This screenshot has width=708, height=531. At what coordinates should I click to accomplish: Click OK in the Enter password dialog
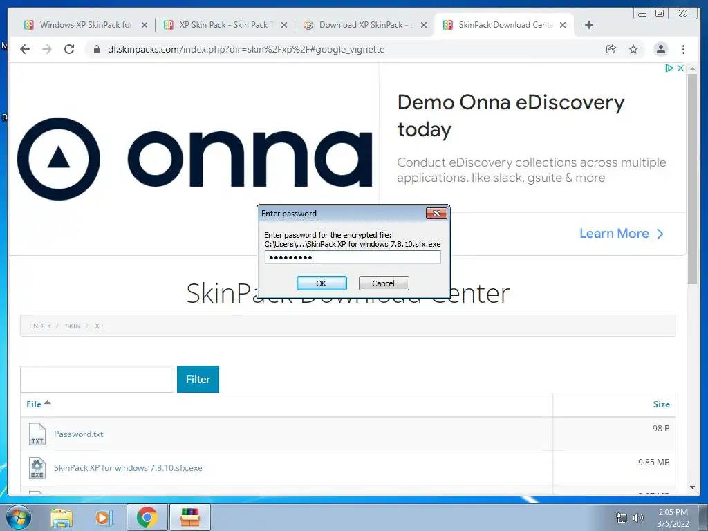[322, 283]
